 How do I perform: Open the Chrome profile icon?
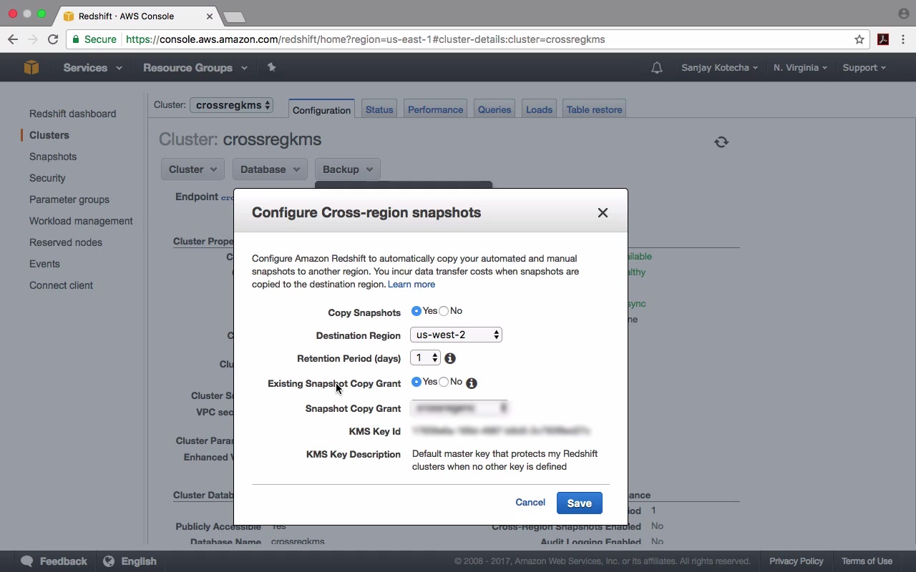pyautogui.click(x=903, y=13)
